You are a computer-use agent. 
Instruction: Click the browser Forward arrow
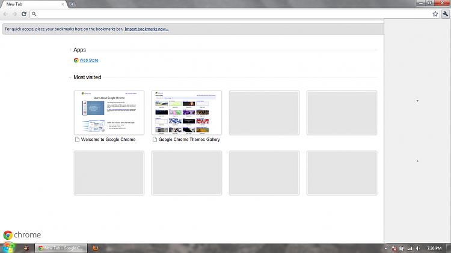[x=14, y=14]
